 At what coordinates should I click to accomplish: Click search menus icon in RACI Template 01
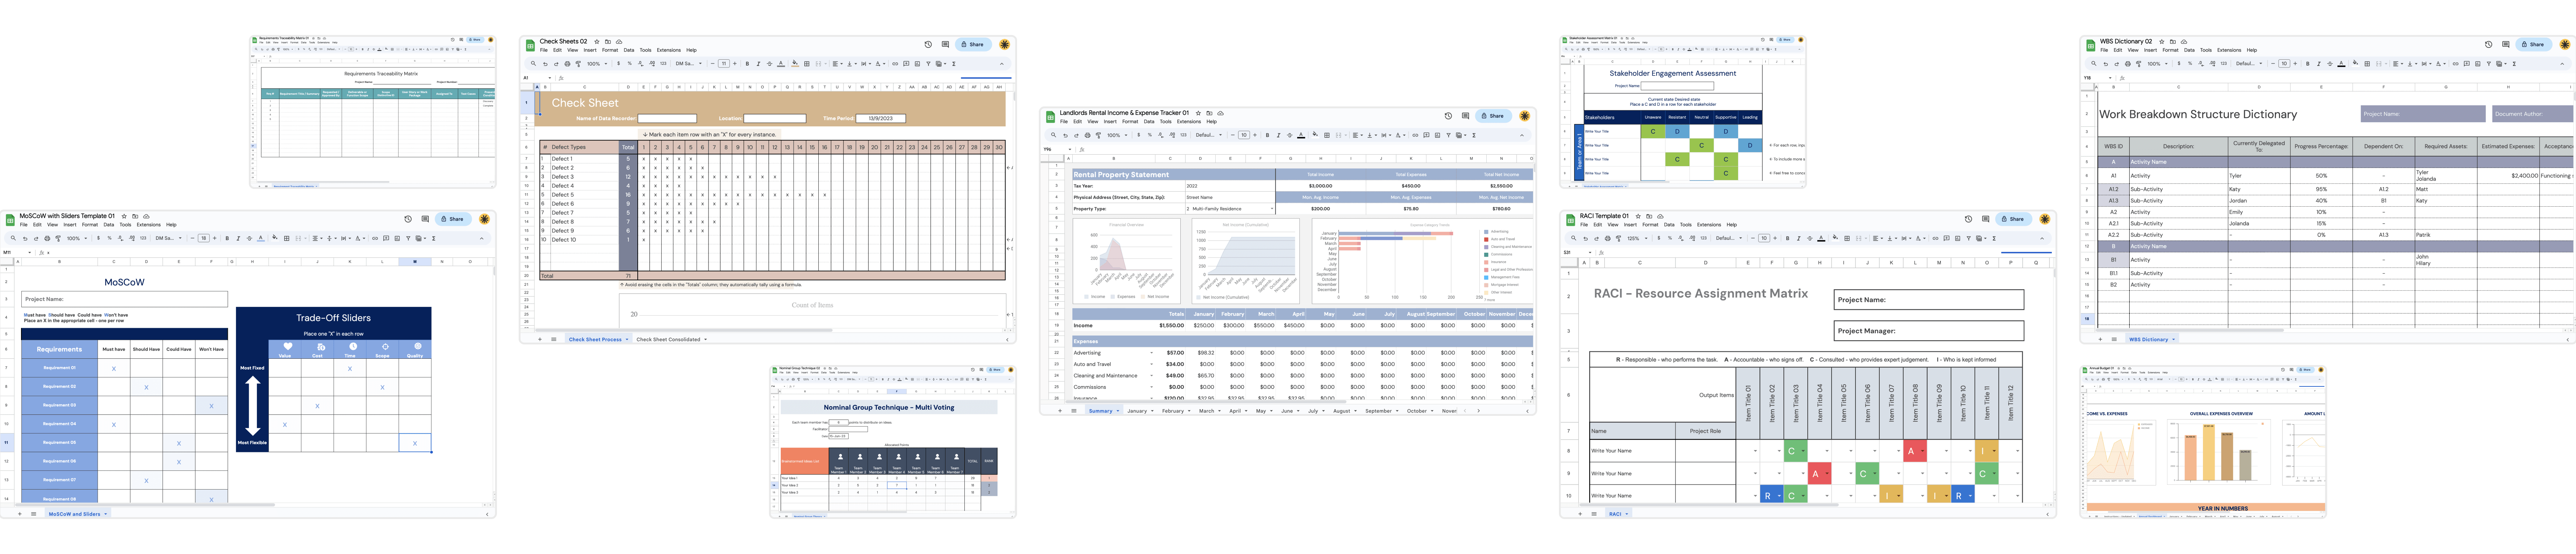click(1574, 238)
